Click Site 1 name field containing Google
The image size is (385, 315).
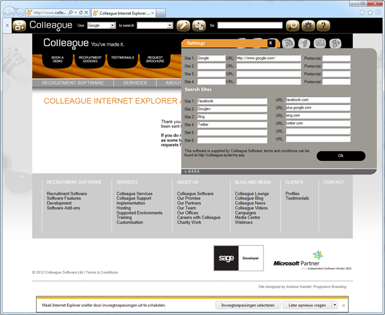click(x=211, y=58)
